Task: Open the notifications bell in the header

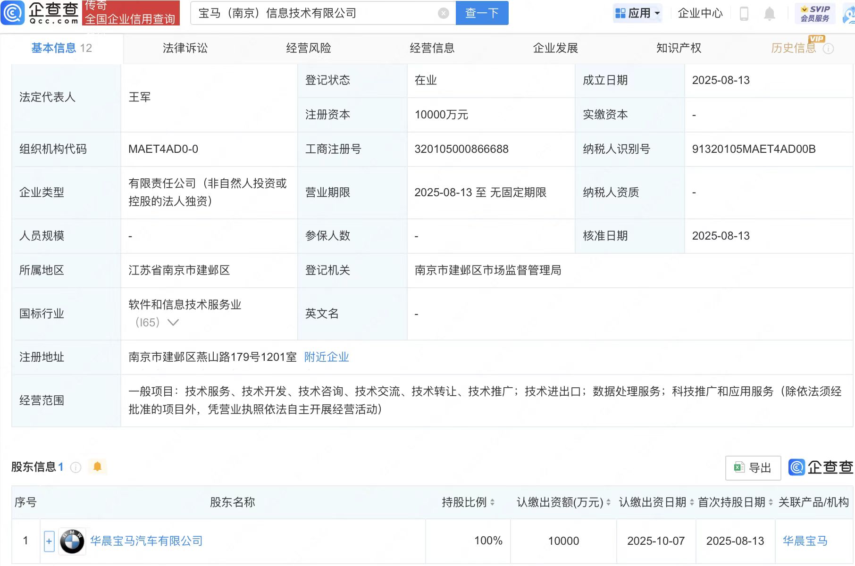Action: pos(769,14)
